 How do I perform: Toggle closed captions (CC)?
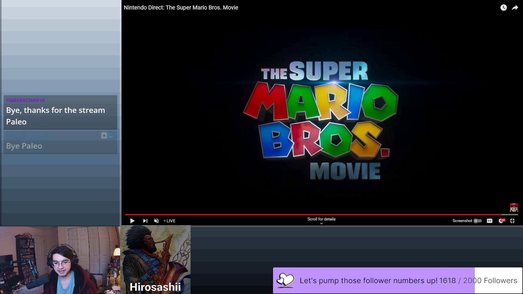click(x=489, y=221)
